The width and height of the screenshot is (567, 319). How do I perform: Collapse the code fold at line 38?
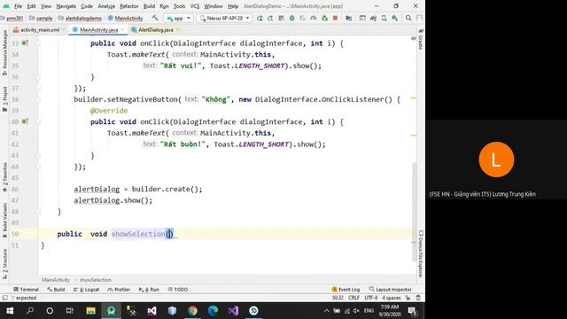(38, 99)
